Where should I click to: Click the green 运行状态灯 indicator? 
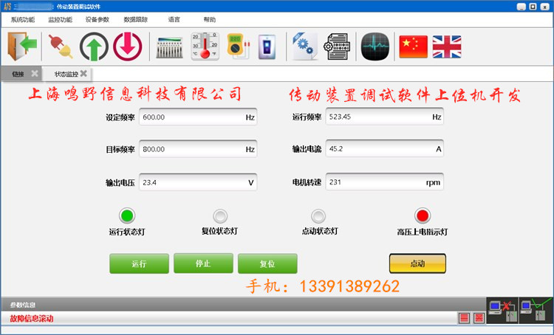(x=127, y=215)
